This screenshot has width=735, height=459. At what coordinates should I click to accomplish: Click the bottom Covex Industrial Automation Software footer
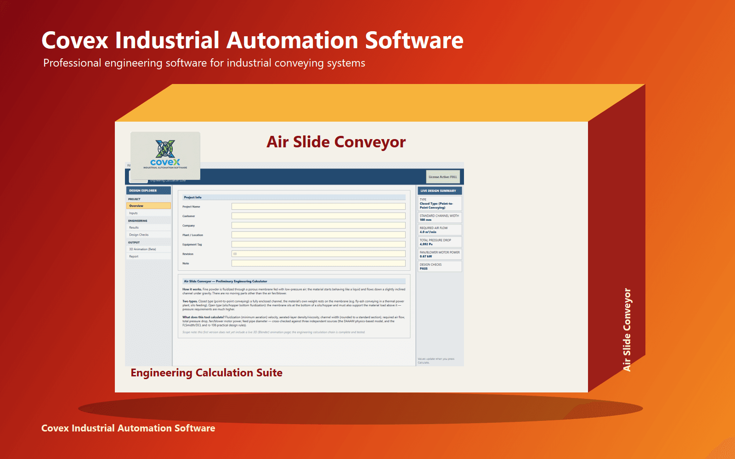pyautogui.click(x=128, y=428)
